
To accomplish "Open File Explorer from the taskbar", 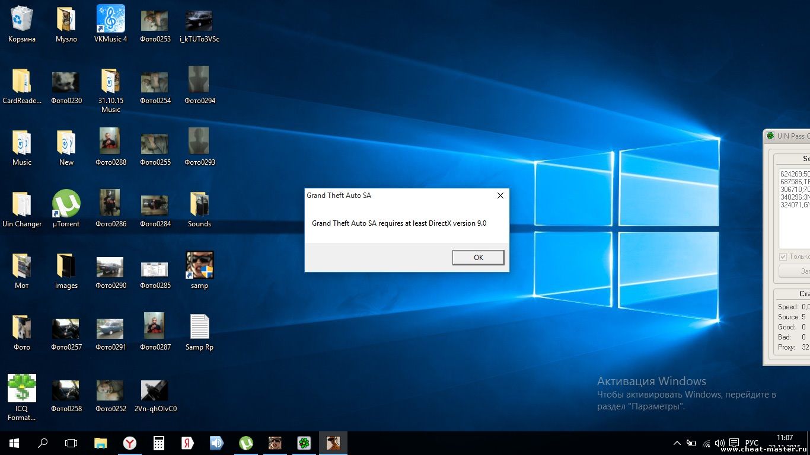I will click(101, 443).
